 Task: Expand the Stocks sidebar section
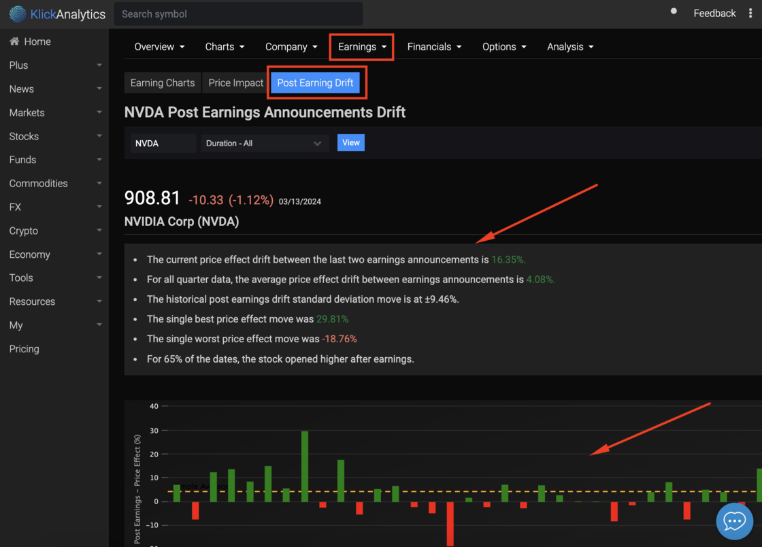[54, 137]
